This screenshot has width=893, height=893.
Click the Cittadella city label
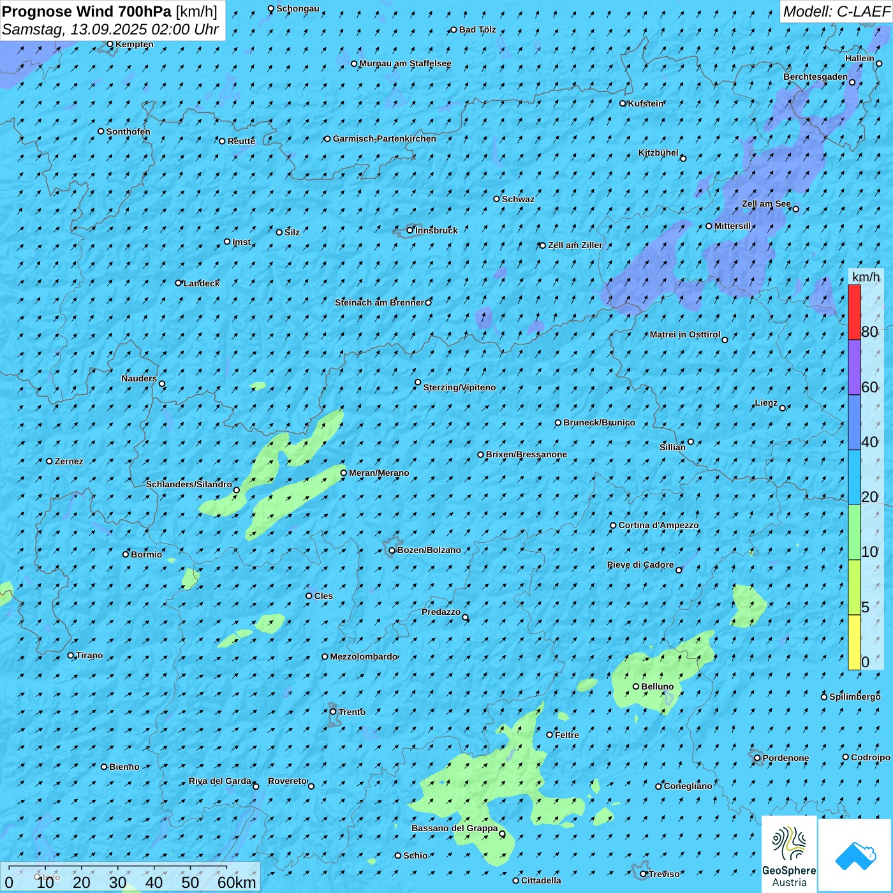coord(541,880)
